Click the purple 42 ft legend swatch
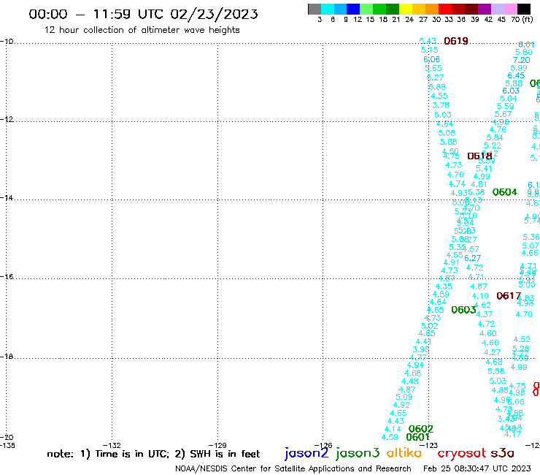 click(x=485, y=9)
